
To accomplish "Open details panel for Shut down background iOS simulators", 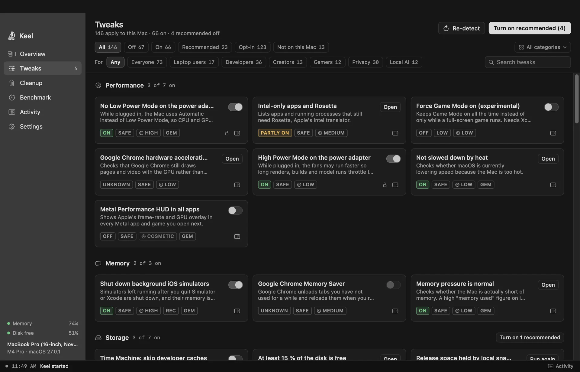I will 237,311.
